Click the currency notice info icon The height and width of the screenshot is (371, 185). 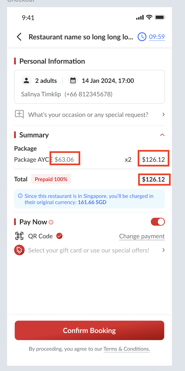pyautogui.click(x=20, y=196)
